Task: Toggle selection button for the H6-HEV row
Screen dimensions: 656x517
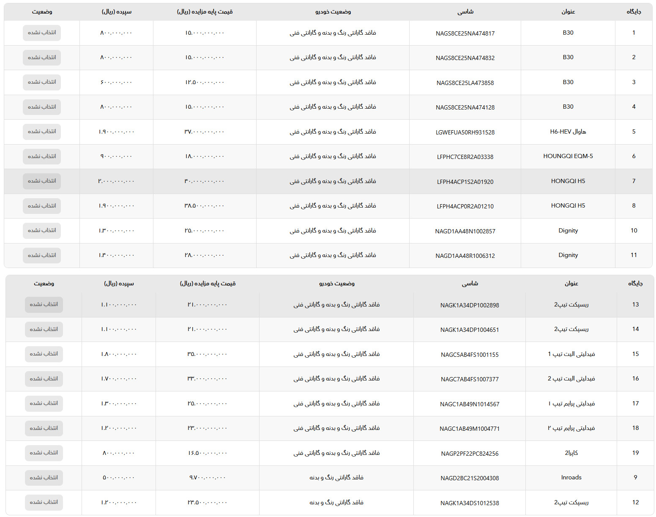Action: point(42,131)
